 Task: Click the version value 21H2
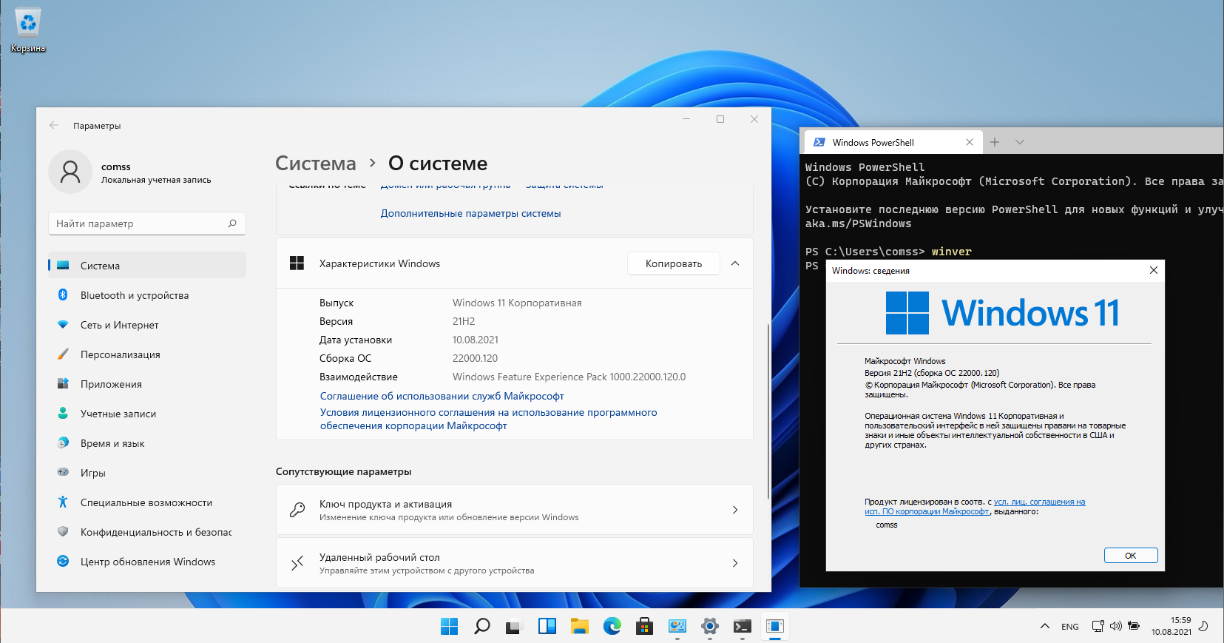click(x=464, y=321)
